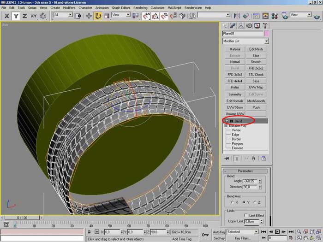
Task: Click the Select and Move tool
Action: tap(88, 16)
